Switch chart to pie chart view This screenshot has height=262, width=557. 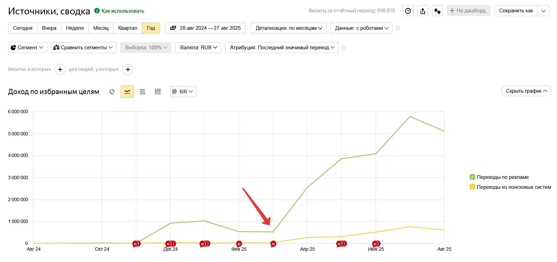(112, 92)
